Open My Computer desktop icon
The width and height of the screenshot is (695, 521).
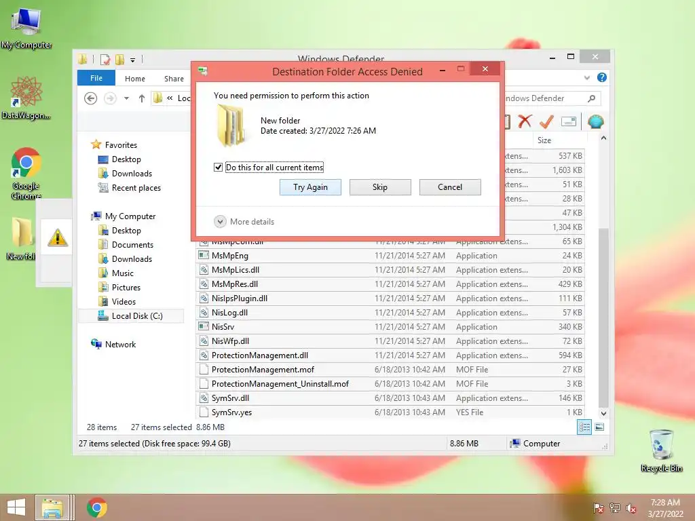pyautogui.click(x=26, y=27)
